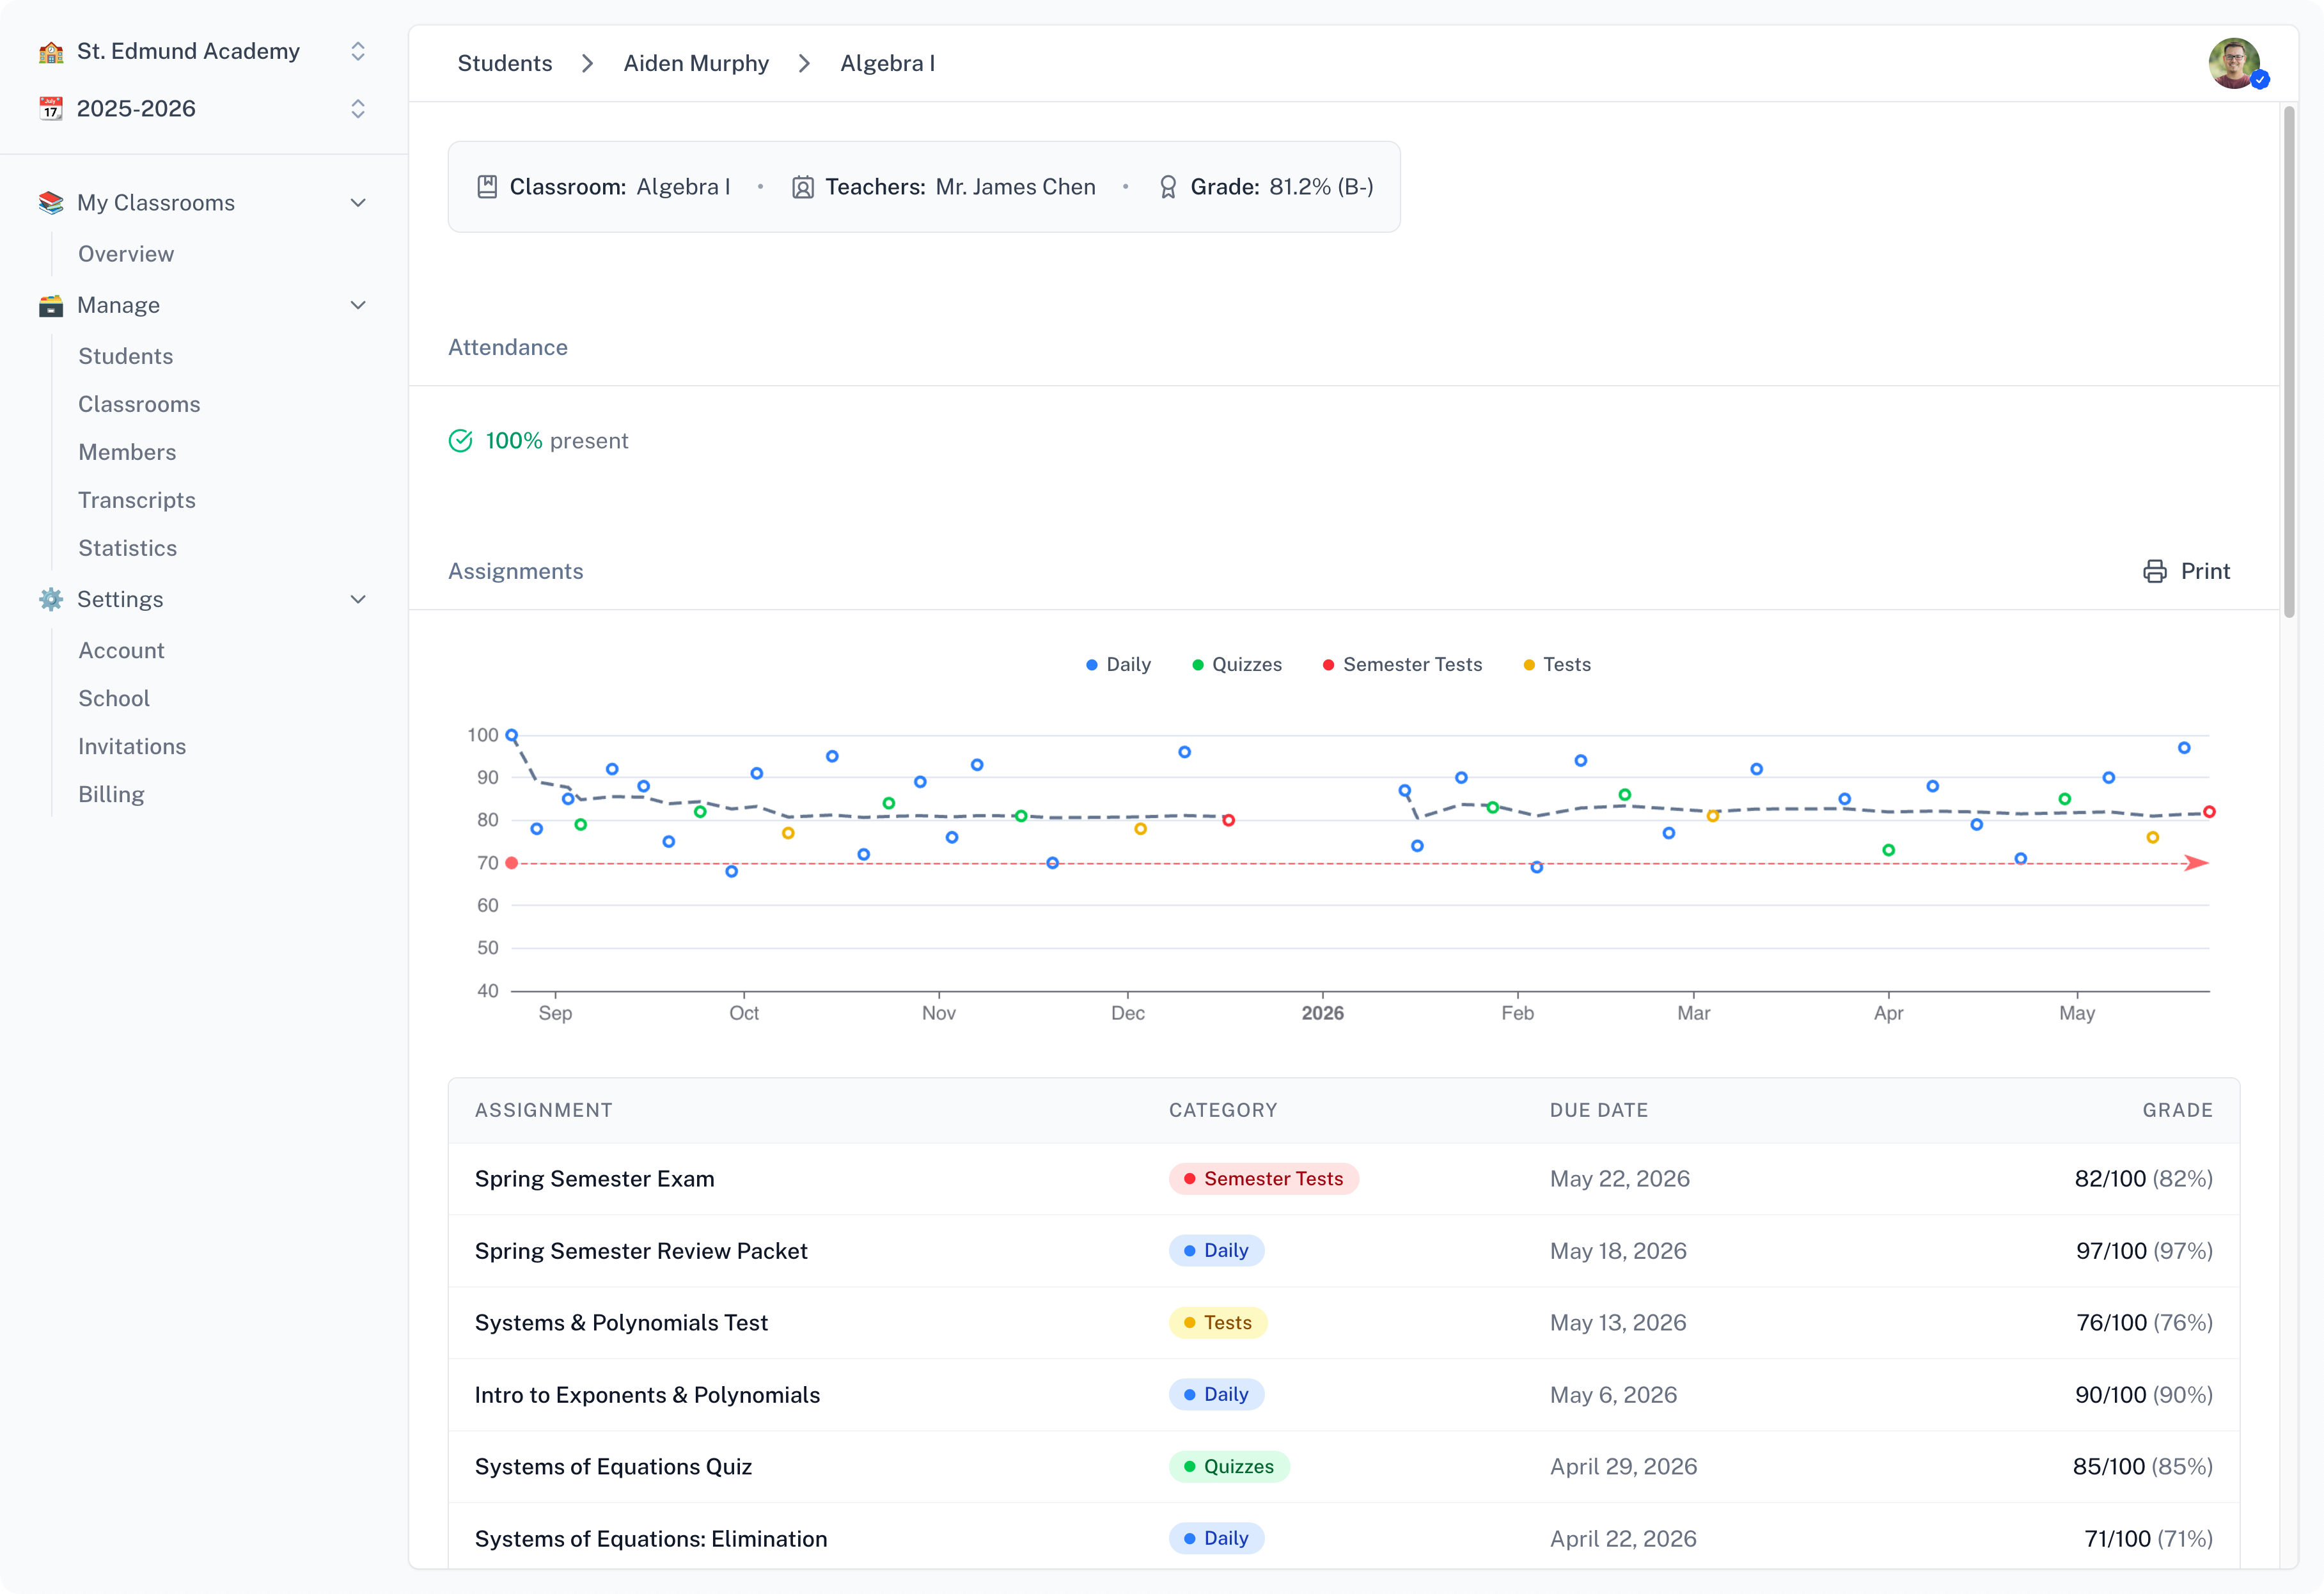Click the green checkmark beside 100% present
Image resolution: width=2324 pixels, height=1594 pixels.
click(x=460, y=440)
